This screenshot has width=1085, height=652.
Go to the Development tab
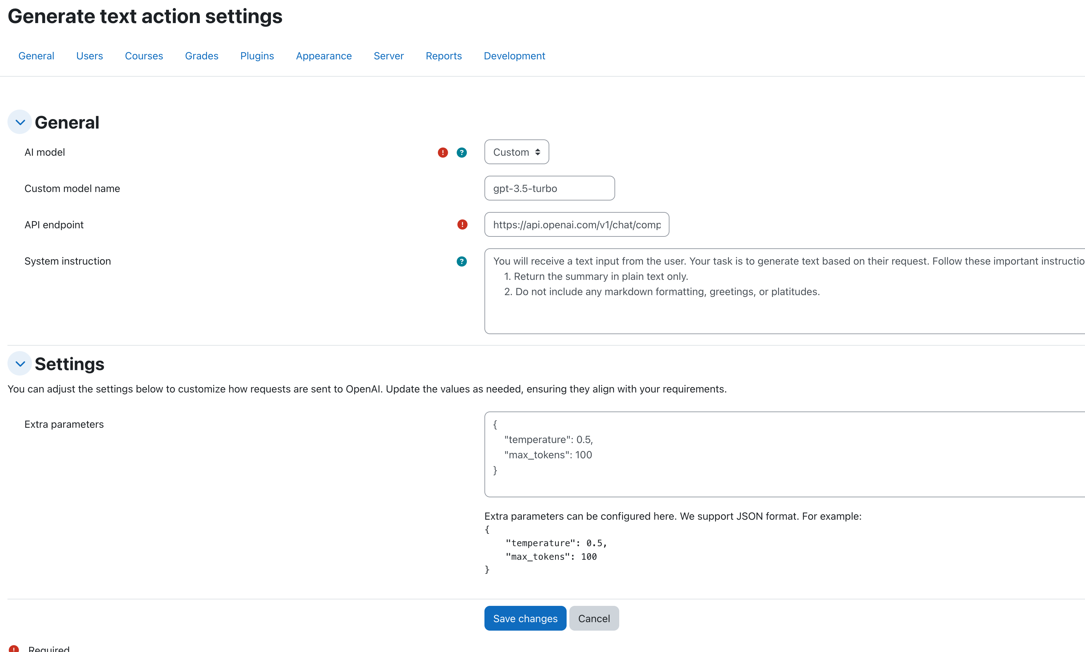(514, 56)
